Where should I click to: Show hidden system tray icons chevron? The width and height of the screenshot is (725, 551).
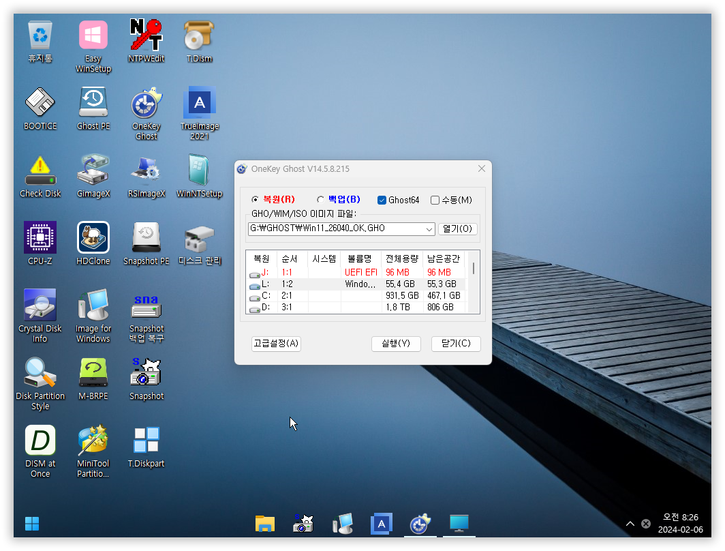coord(630,524)
